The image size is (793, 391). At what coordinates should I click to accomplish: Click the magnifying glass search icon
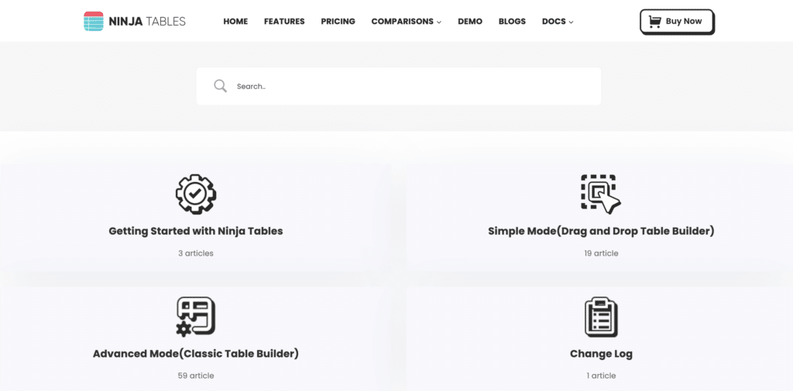(220, 86)
